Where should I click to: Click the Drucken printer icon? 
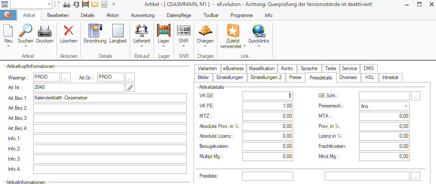point(45,31)
